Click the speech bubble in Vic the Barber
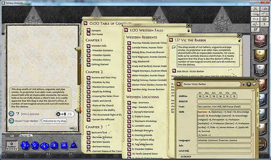The height and width of the screenshot is (160, 271). click(x=174, y=47)
